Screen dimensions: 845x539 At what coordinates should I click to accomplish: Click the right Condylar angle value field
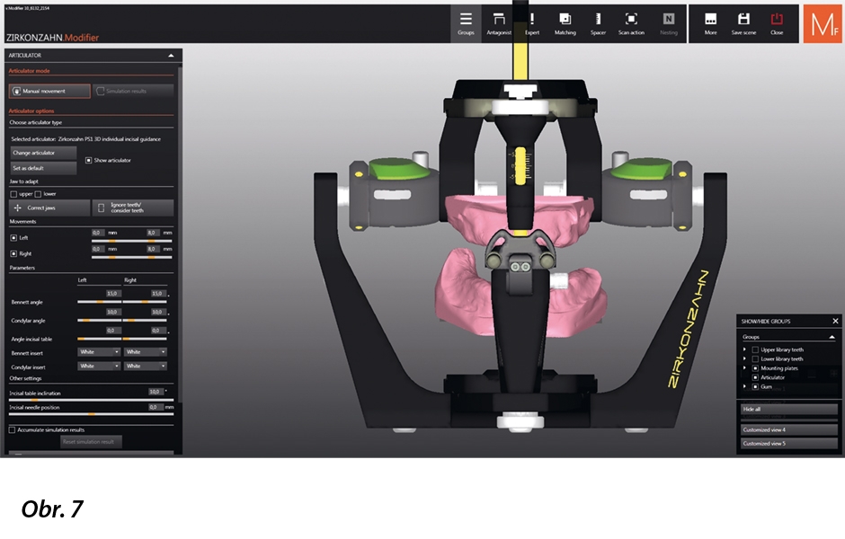[158, 312]
